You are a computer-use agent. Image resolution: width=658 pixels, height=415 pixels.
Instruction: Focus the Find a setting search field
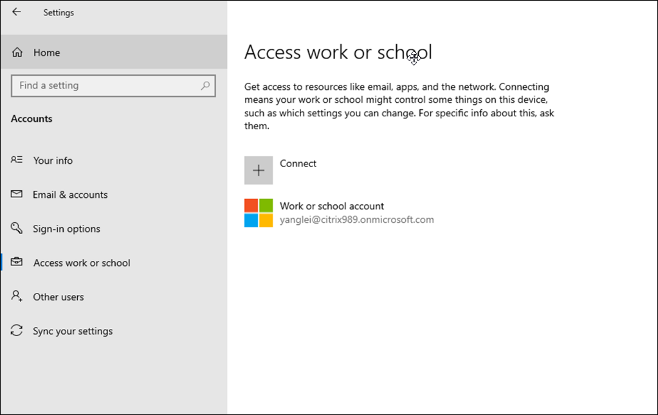coord(106,85)
